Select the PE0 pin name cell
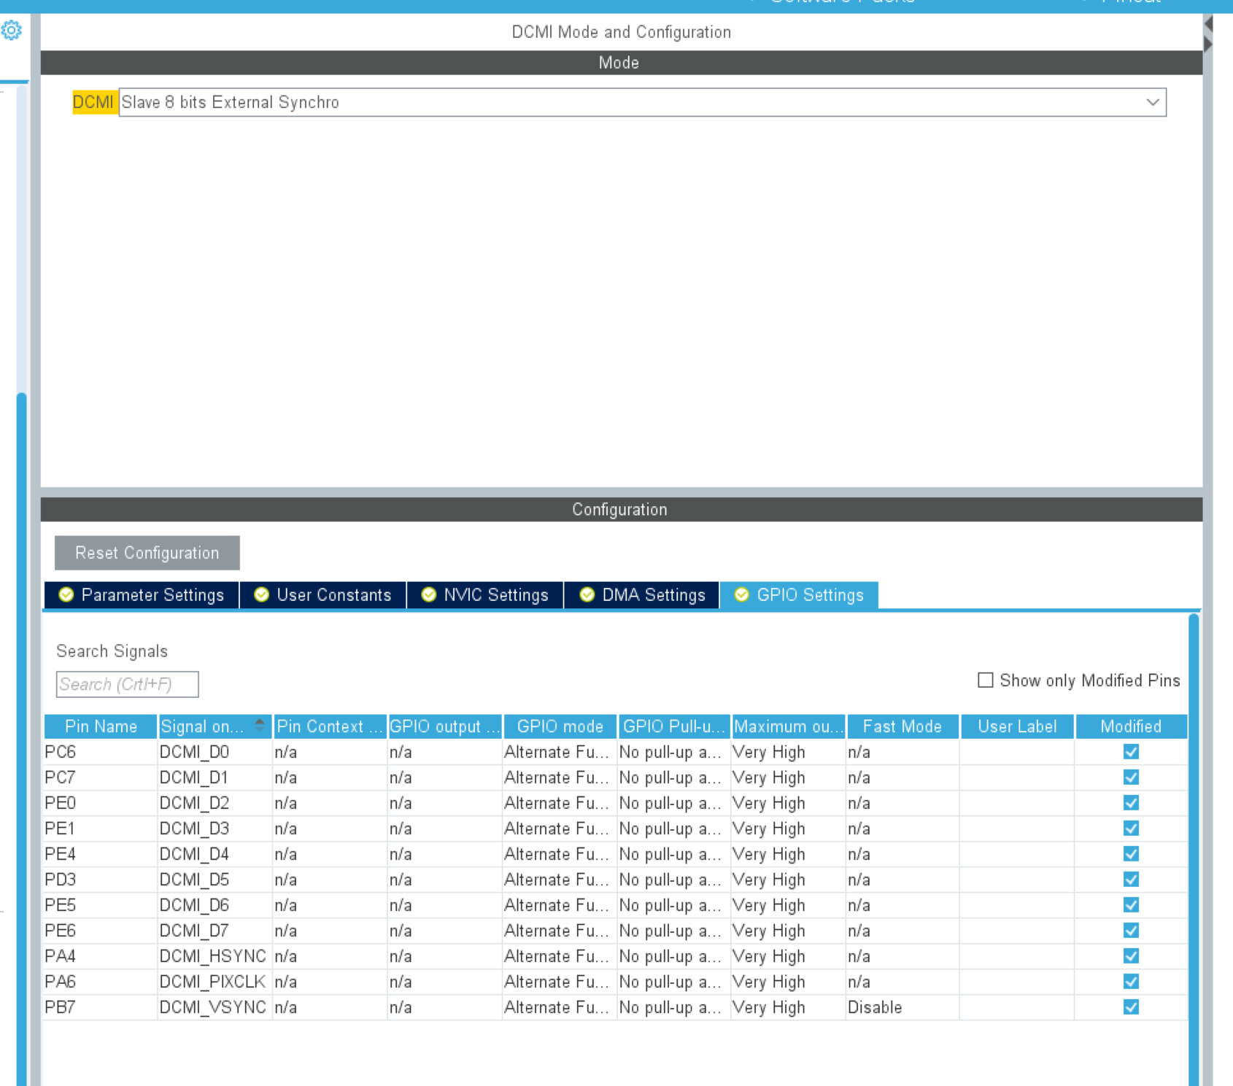Screen dimensions: 1233x1086 pyautogui.click(x=101, y=803)
